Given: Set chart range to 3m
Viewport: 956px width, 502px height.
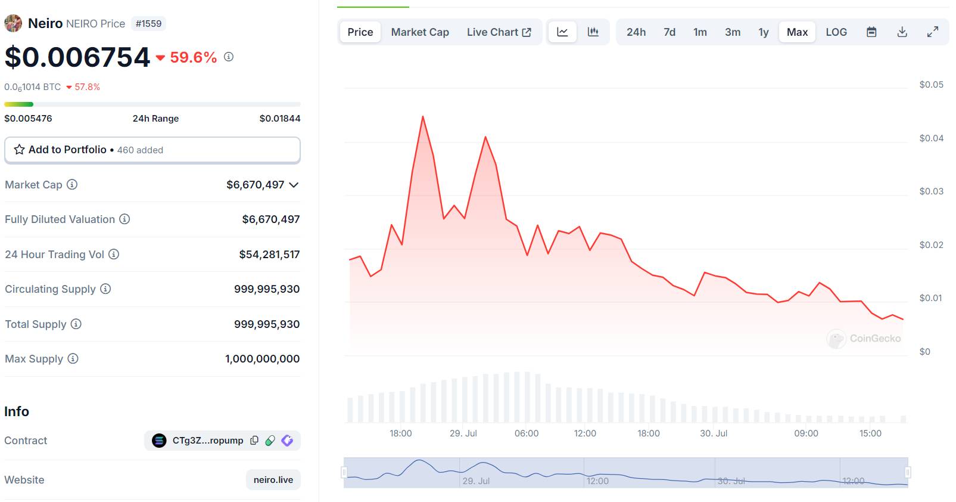Looking at the screenshot, I should 733,32.
